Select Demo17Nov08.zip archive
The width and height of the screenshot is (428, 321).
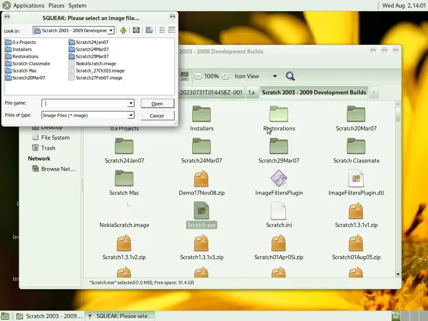201,183
